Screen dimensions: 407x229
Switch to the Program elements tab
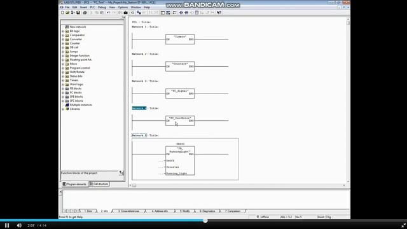(74, 184)
